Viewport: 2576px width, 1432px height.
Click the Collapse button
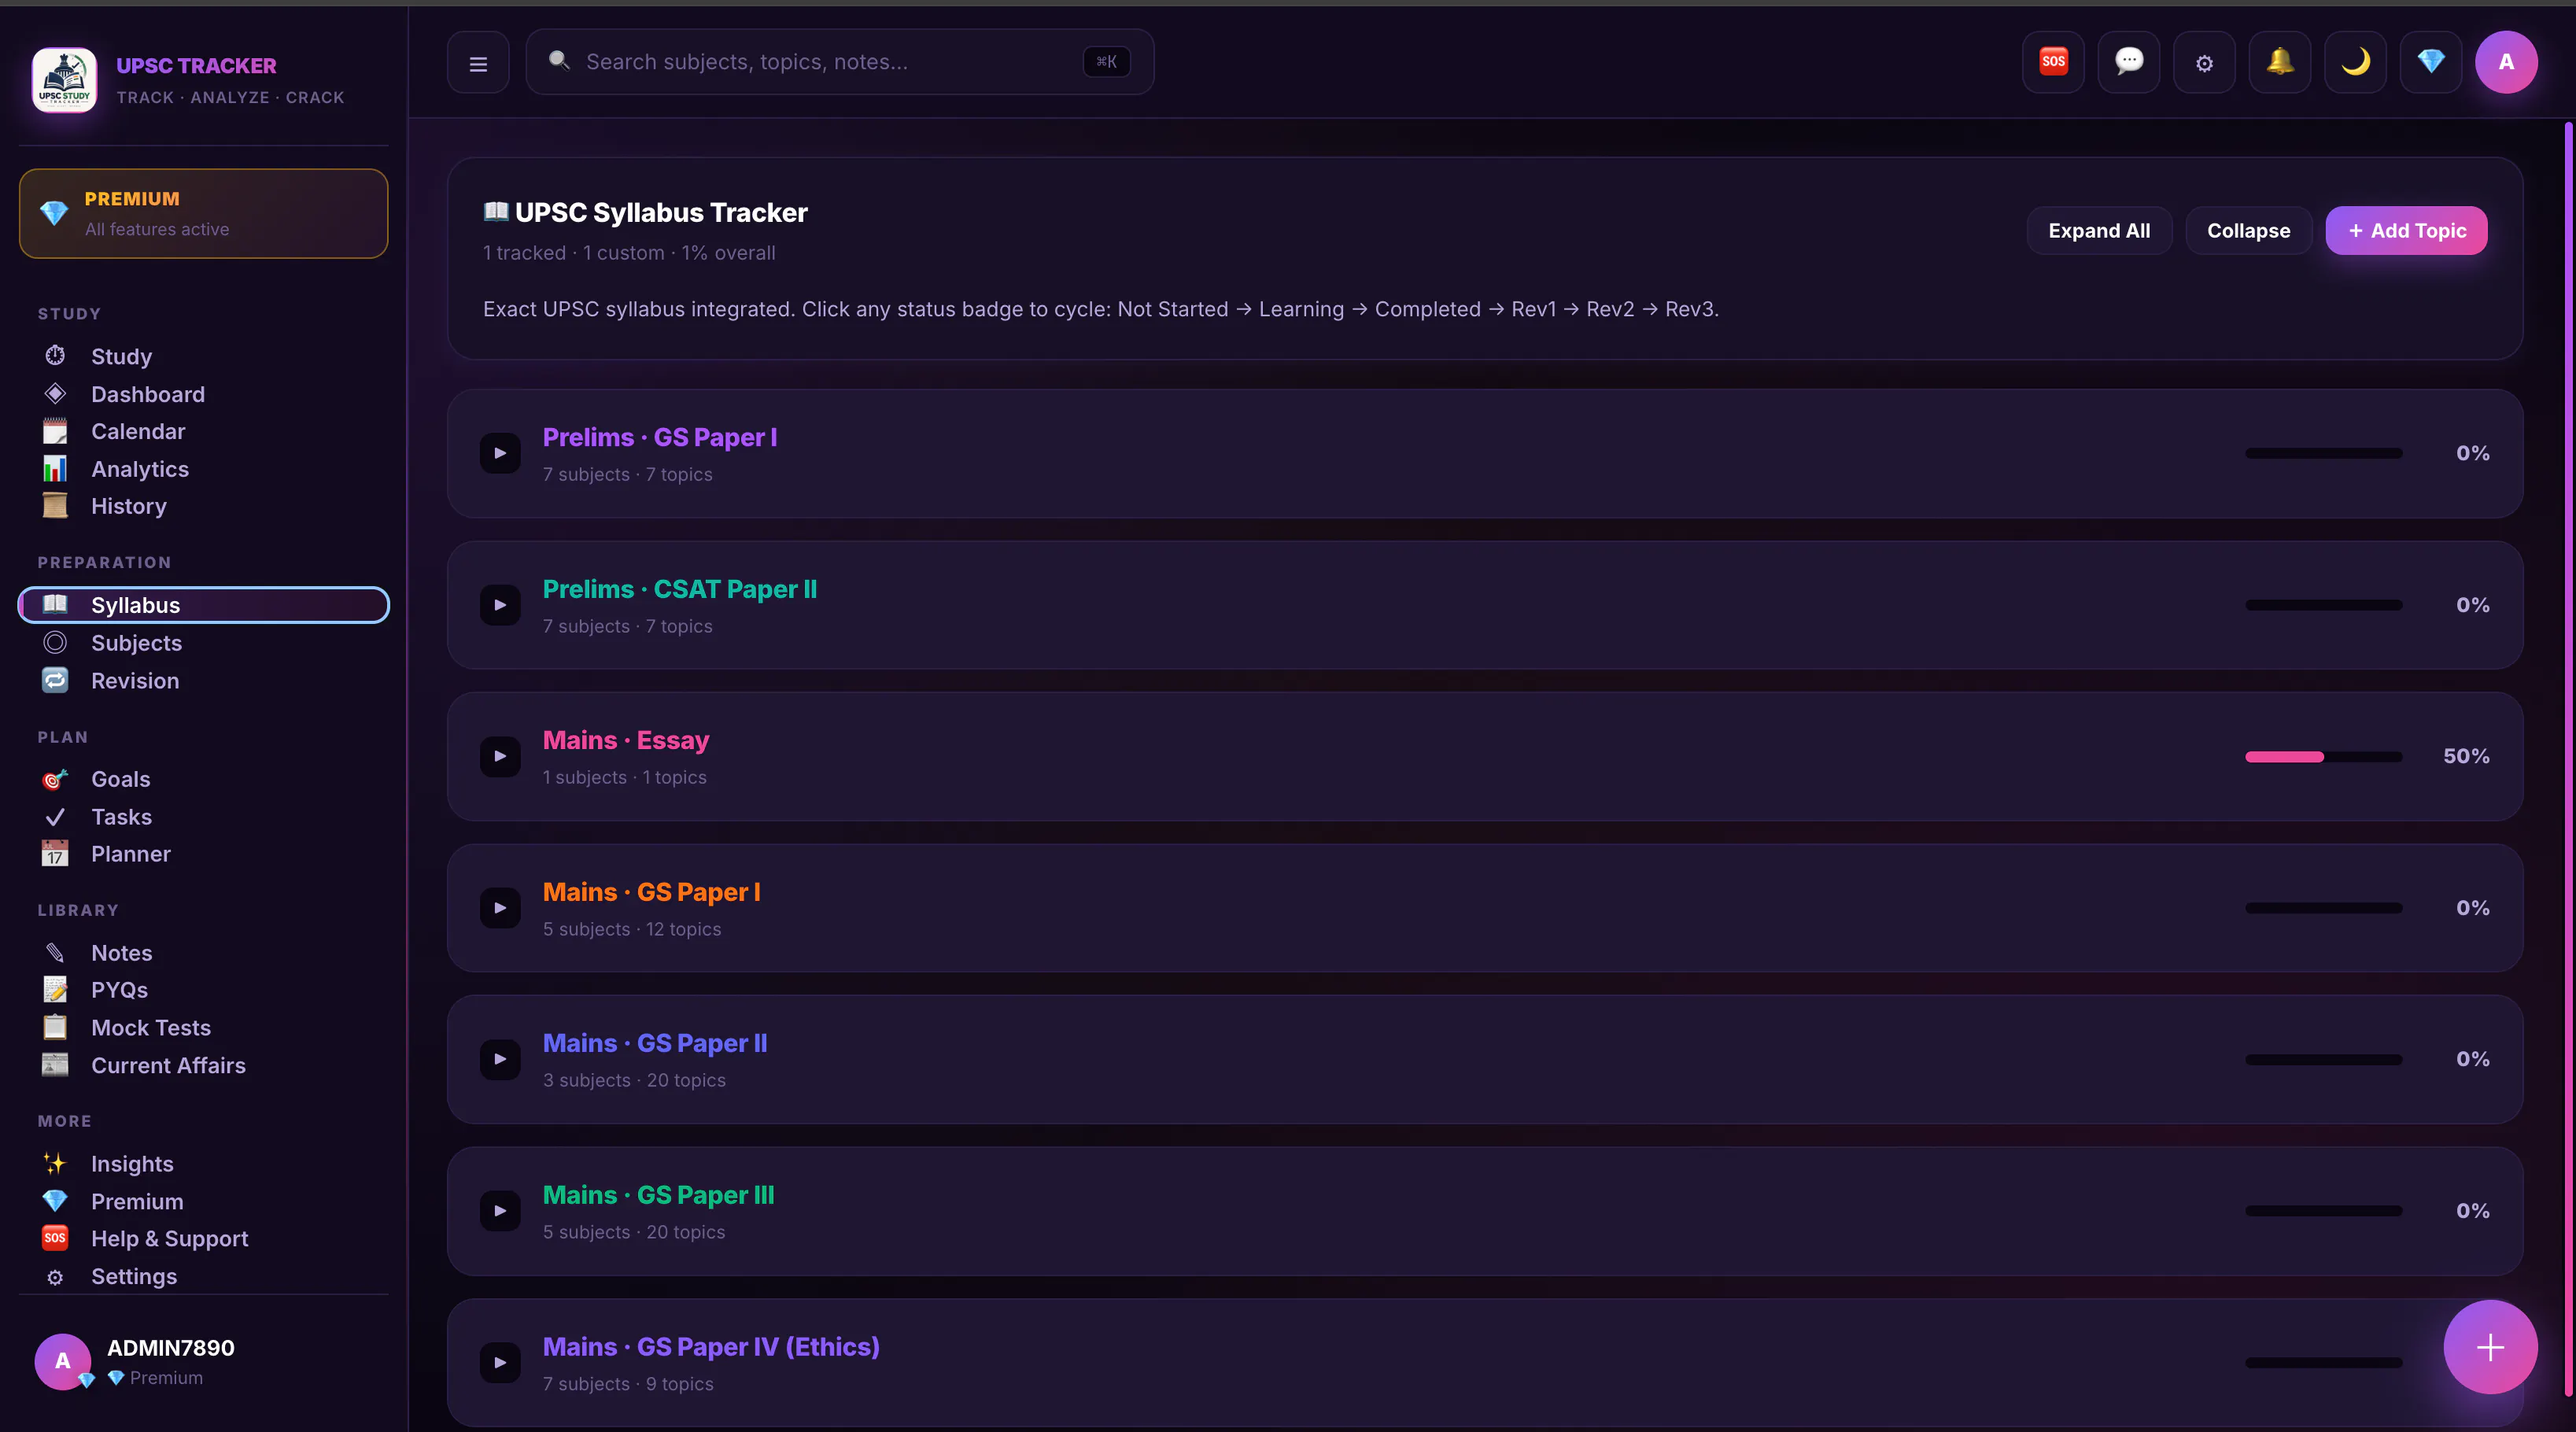tap(2248, 231)
